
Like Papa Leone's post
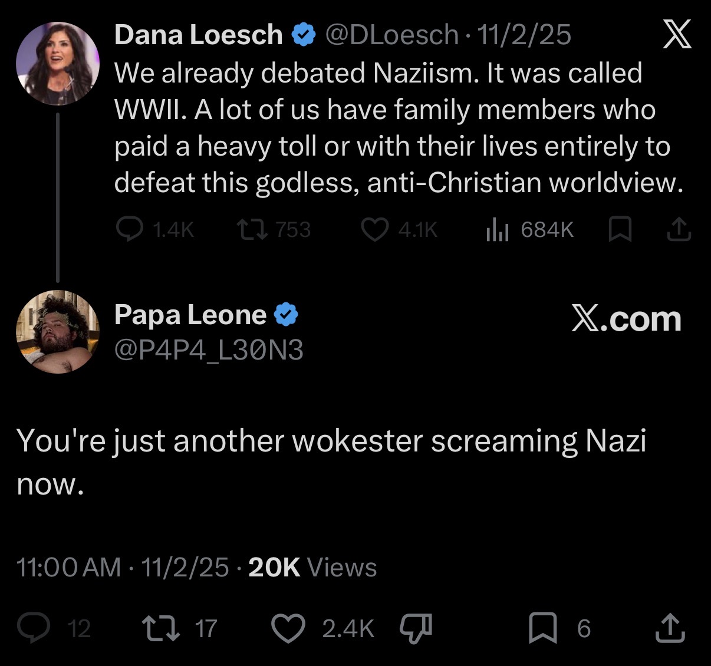click(288, 628)
